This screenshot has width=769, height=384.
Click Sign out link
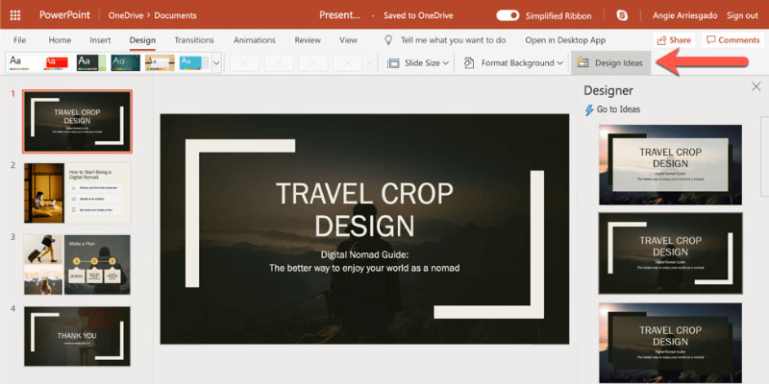click(742, 15)
